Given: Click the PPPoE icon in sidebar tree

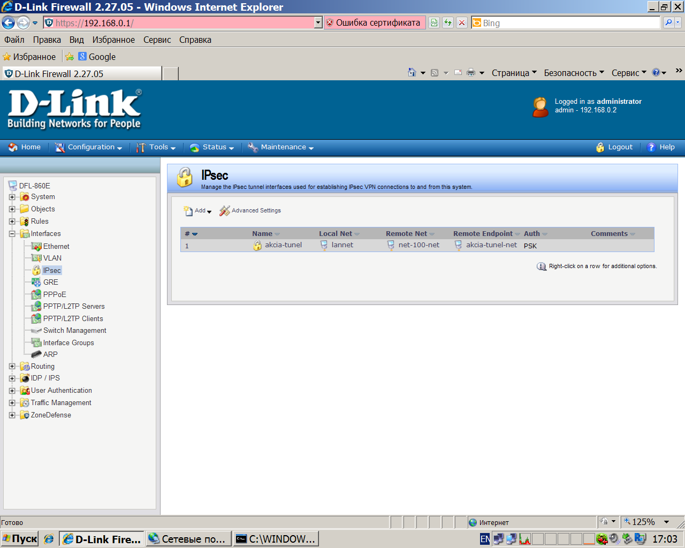Looking at the screenshot, I should point(36,294).
